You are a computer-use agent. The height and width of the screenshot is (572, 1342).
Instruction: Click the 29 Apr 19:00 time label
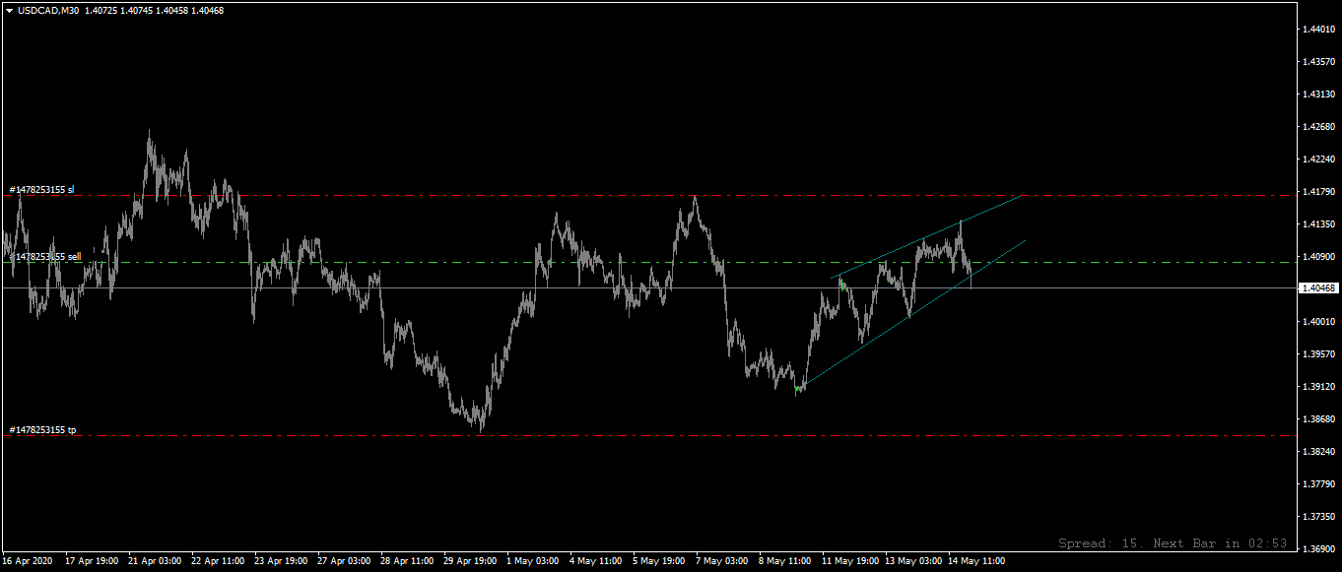[x=469, y=561]
